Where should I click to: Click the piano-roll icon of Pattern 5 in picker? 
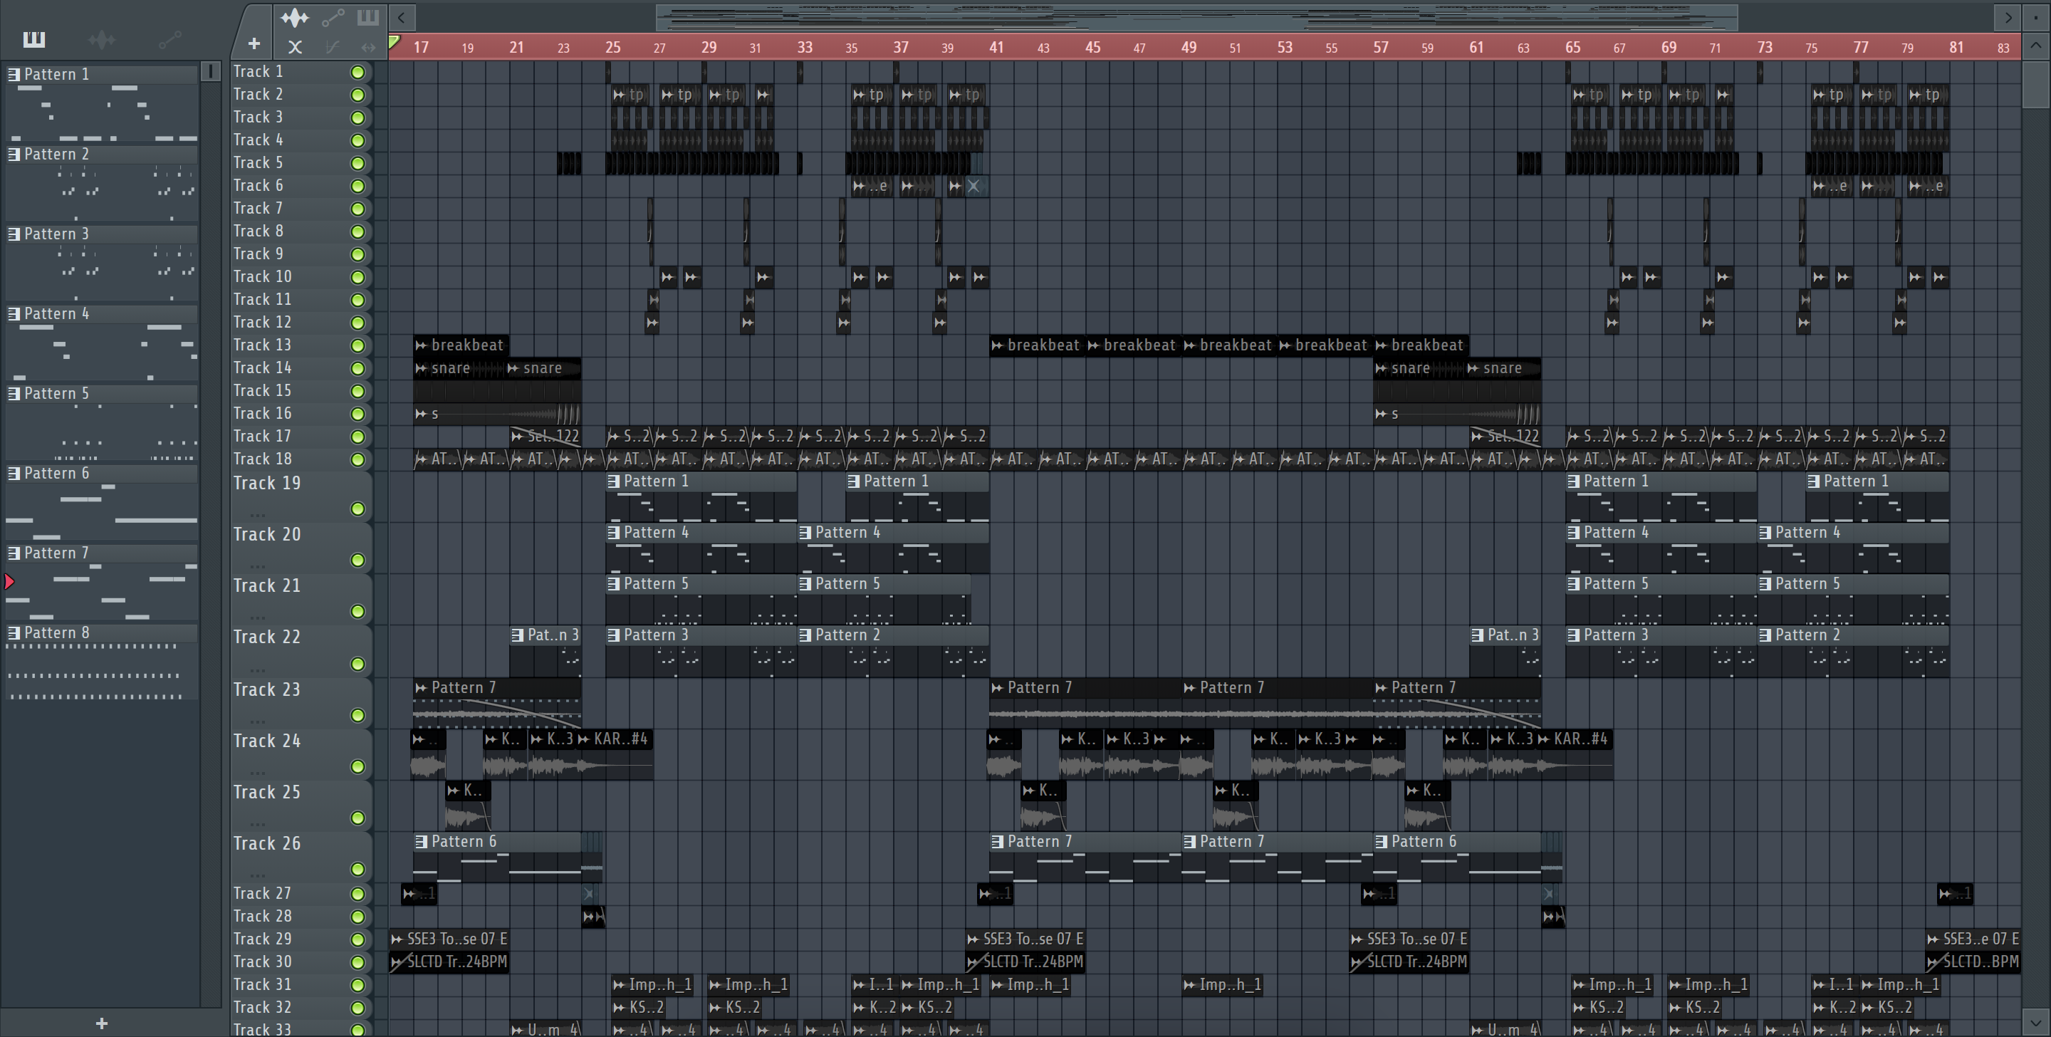pyautogui.click(x=14, y=392)
